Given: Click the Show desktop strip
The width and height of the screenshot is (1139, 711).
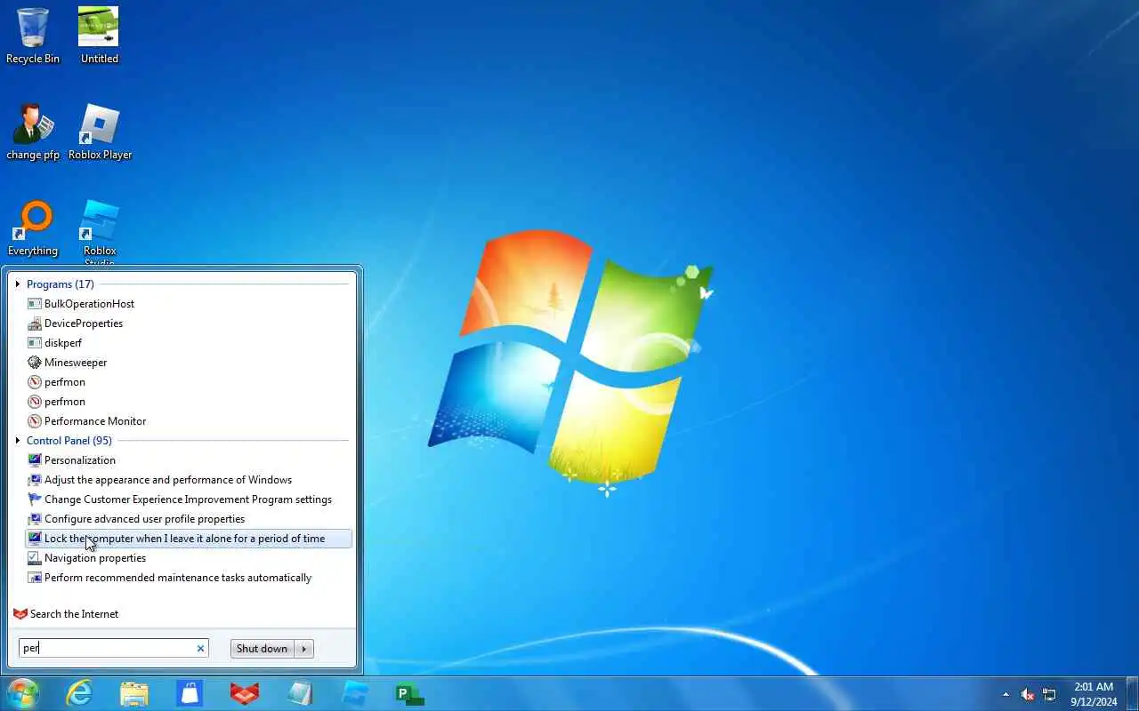Looking at the screenshot, I should 1133,694.
